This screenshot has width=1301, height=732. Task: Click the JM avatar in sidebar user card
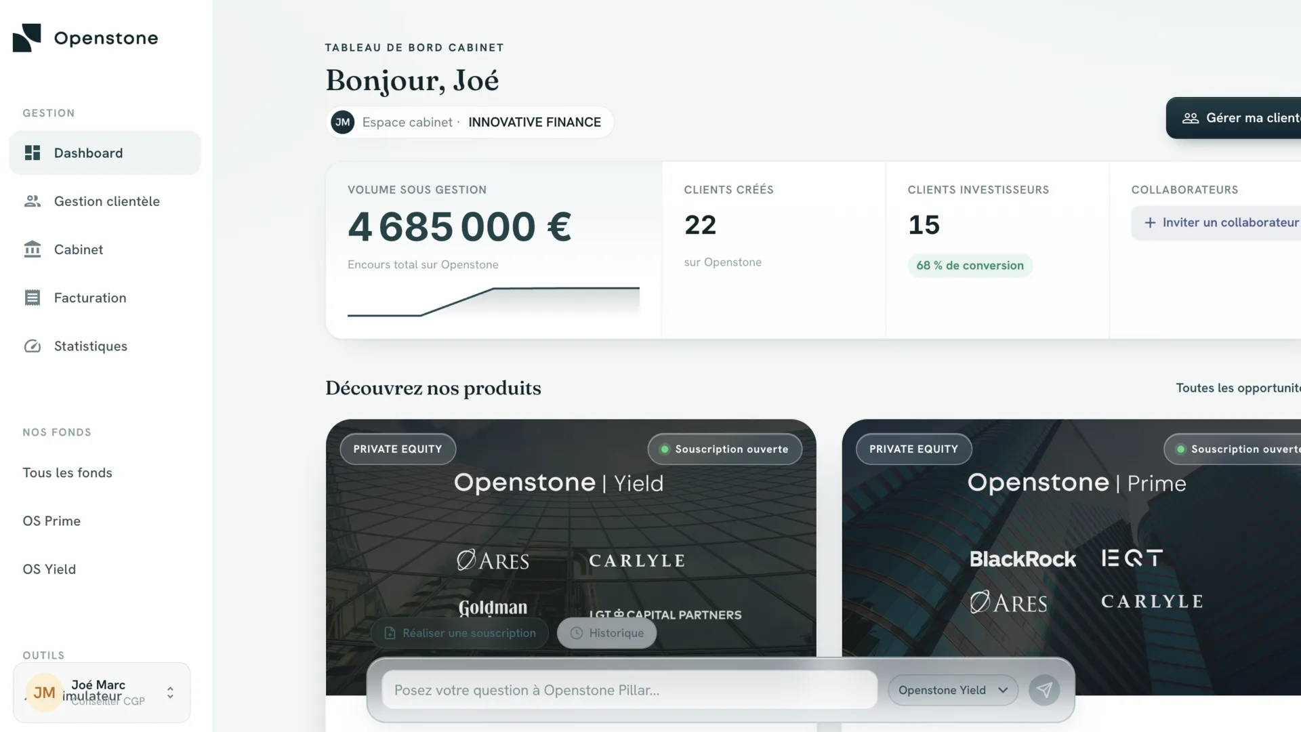(x=45, y=693)
